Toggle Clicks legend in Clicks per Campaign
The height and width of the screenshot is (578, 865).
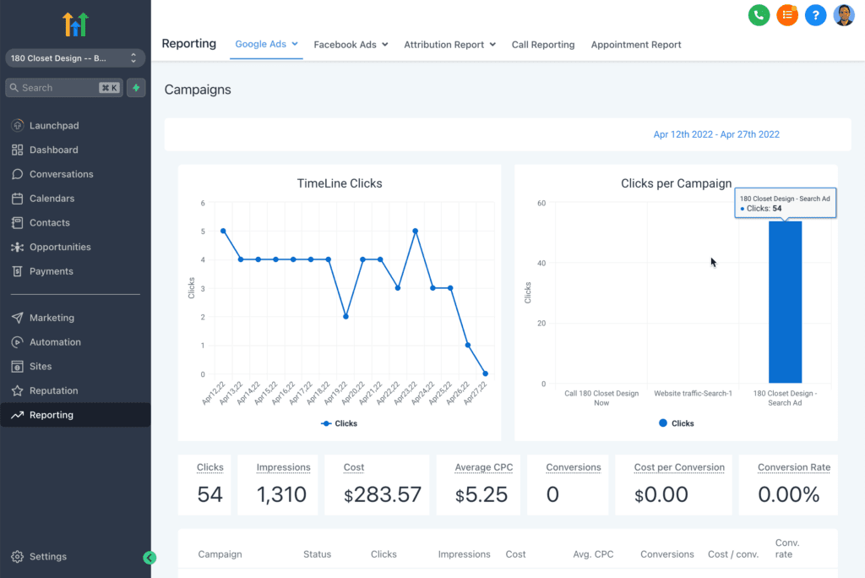(x=676, y=423)
